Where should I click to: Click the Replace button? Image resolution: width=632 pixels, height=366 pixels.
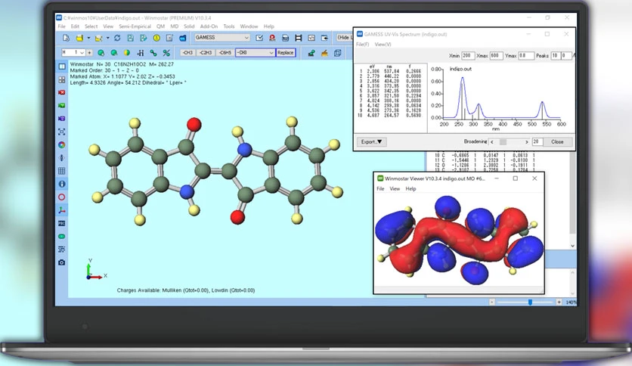click(x=285, y=53)
